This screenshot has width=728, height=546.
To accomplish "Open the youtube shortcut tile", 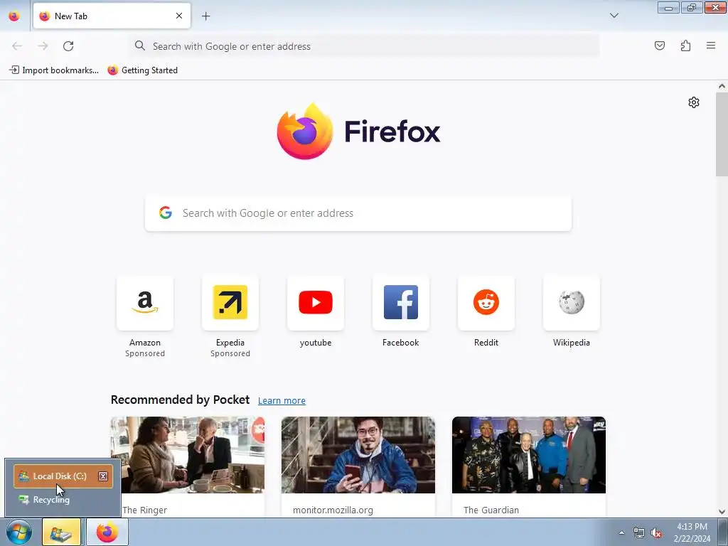I will point(316,303).
